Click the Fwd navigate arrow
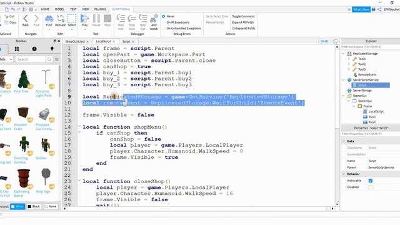Viewport: 400px width, 225px height. [36, 20]
